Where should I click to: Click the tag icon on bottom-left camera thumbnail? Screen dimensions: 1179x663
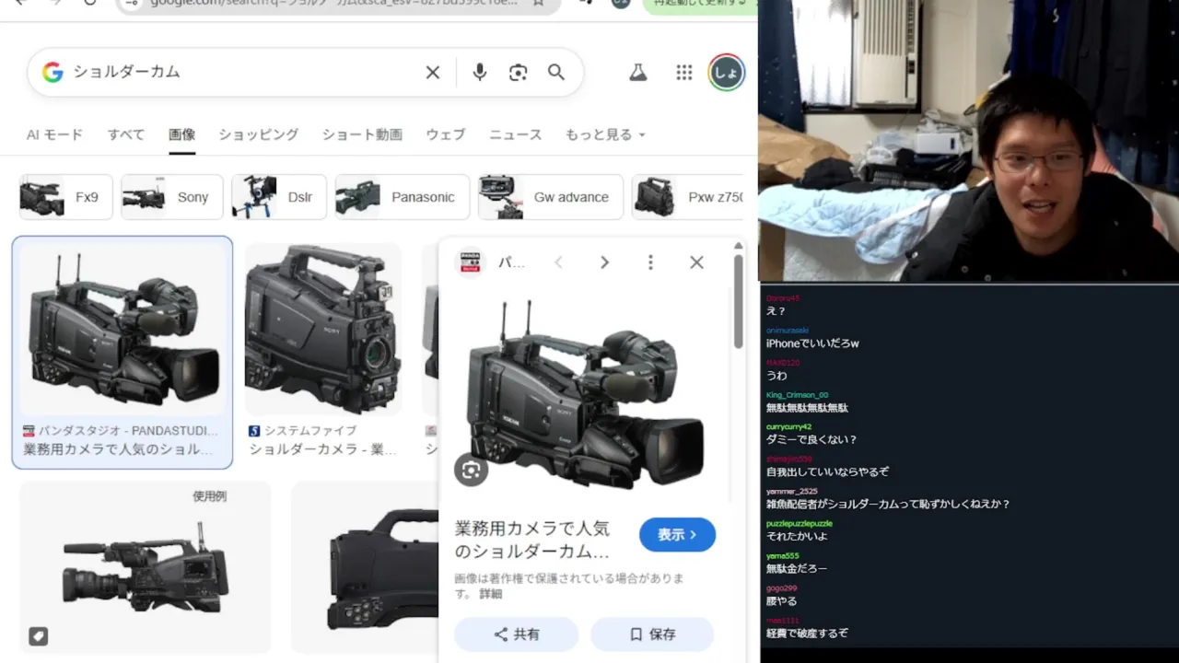[38, 635]
